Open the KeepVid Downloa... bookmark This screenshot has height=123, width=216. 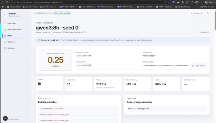(125, 7)
